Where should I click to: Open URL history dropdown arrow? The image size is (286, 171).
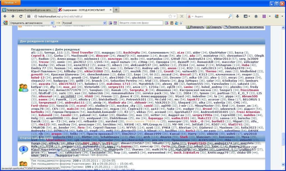(175, 16)
